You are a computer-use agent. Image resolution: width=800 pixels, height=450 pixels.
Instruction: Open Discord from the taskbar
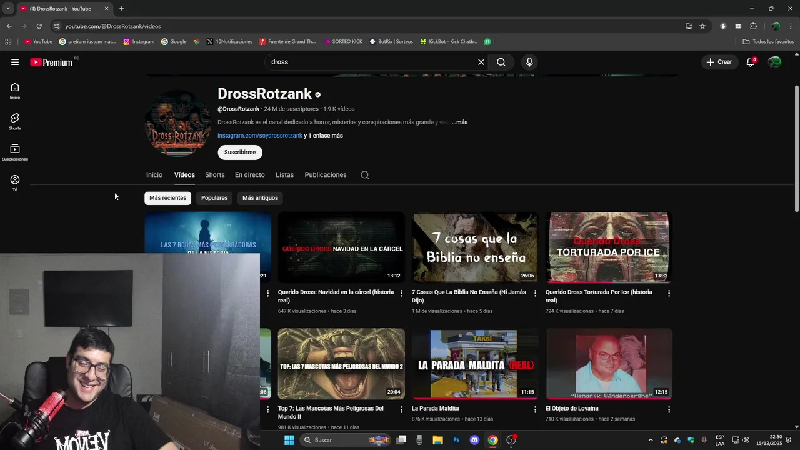click(x=474, y=440)
